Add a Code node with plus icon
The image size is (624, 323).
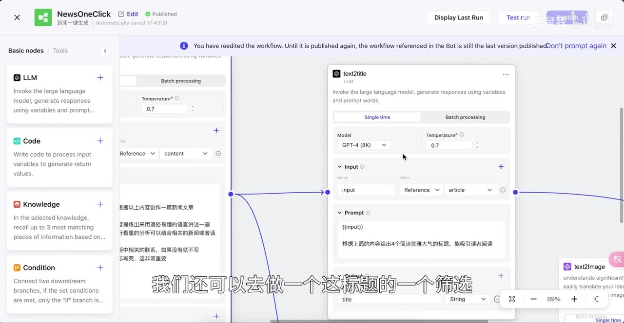coord(100,141)
